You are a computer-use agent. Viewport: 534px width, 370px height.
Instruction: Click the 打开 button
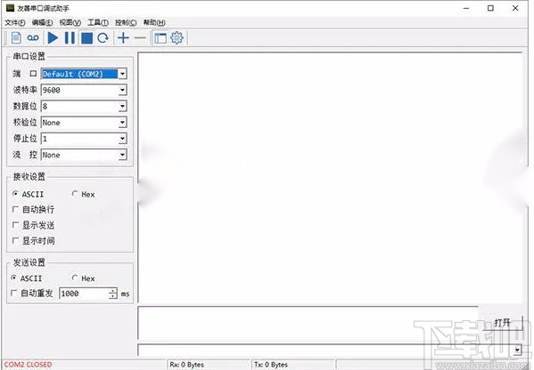click(x=502, y=323)
